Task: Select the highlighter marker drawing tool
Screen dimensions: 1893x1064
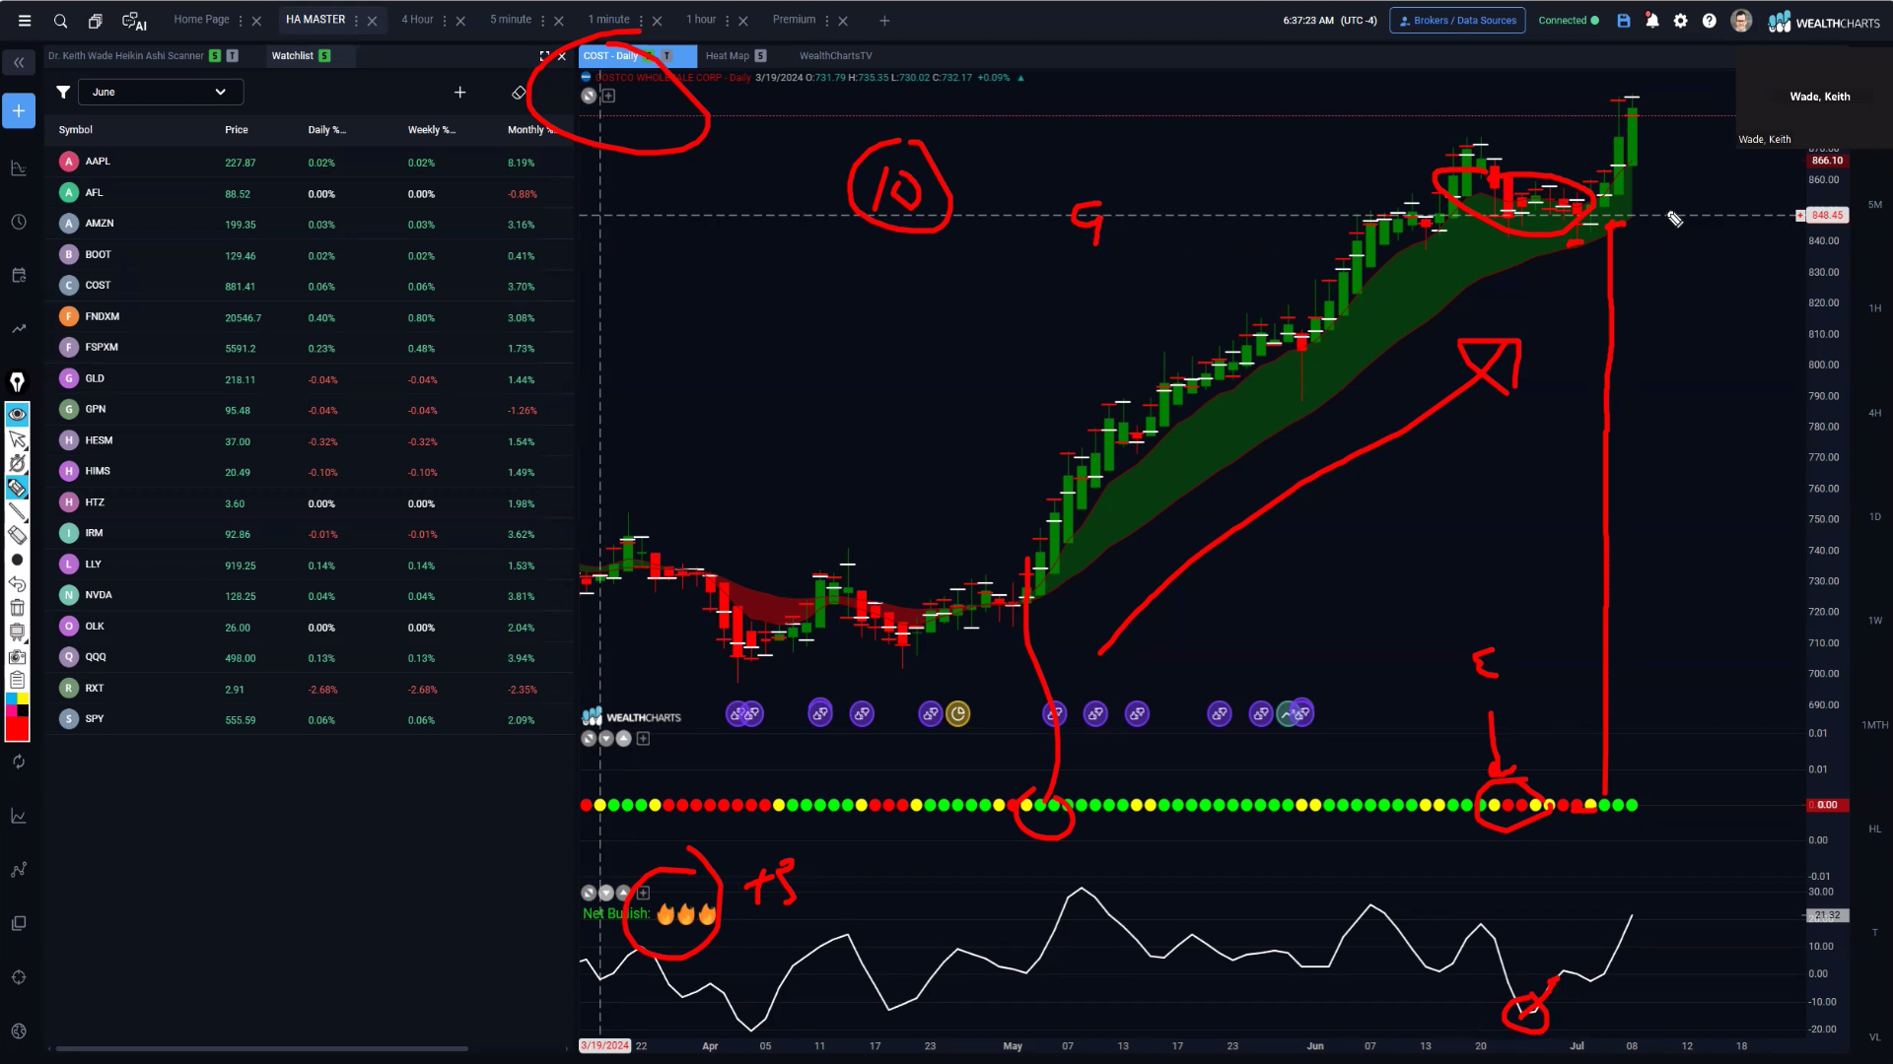Action: [17, 487]
